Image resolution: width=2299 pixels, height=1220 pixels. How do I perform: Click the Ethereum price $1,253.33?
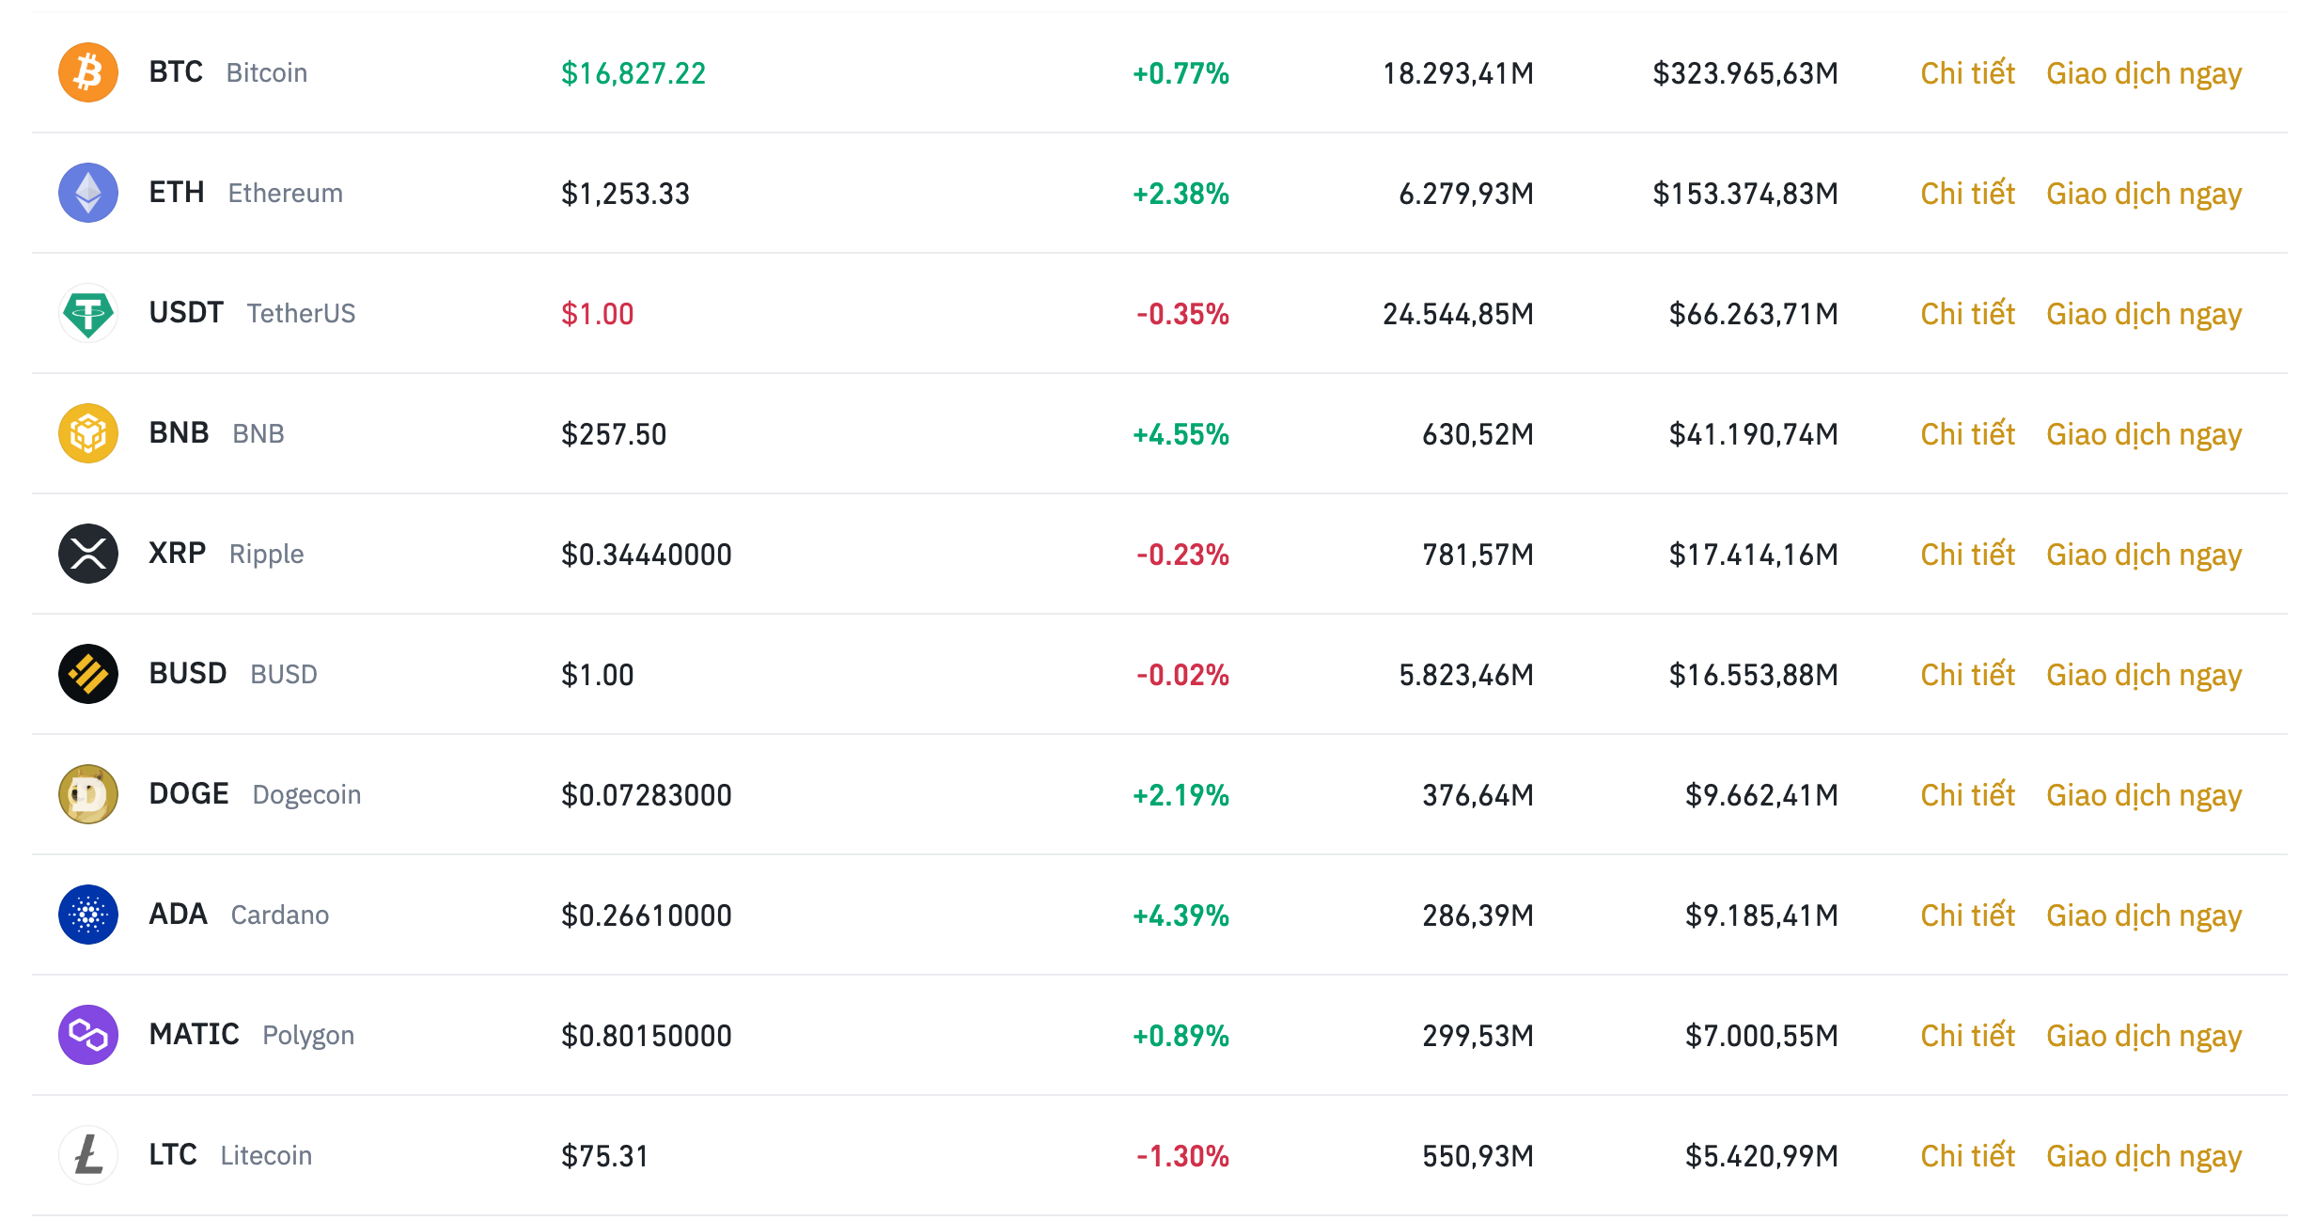pyautogui.click(x=625, y=194)
